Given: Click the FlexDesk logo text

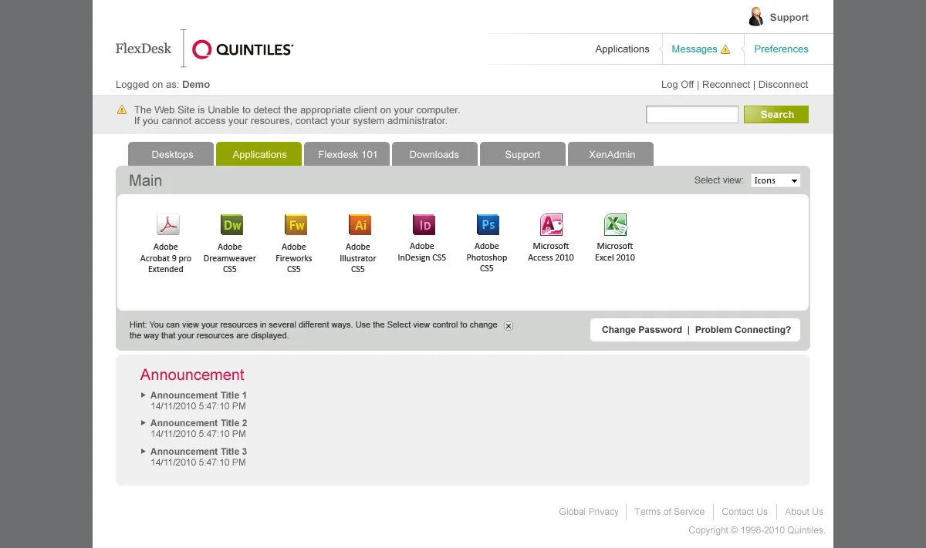Looking at the screenshot, I should point(144,48).
